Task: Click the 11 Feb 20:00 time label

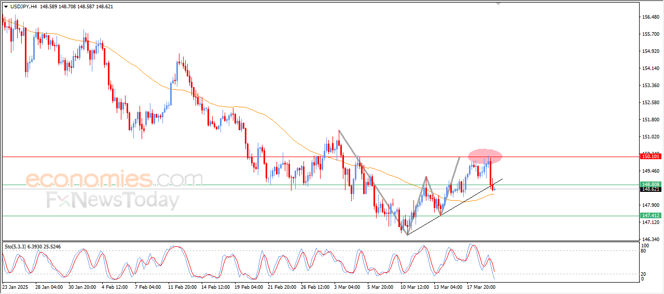Action: coord(182,286)
